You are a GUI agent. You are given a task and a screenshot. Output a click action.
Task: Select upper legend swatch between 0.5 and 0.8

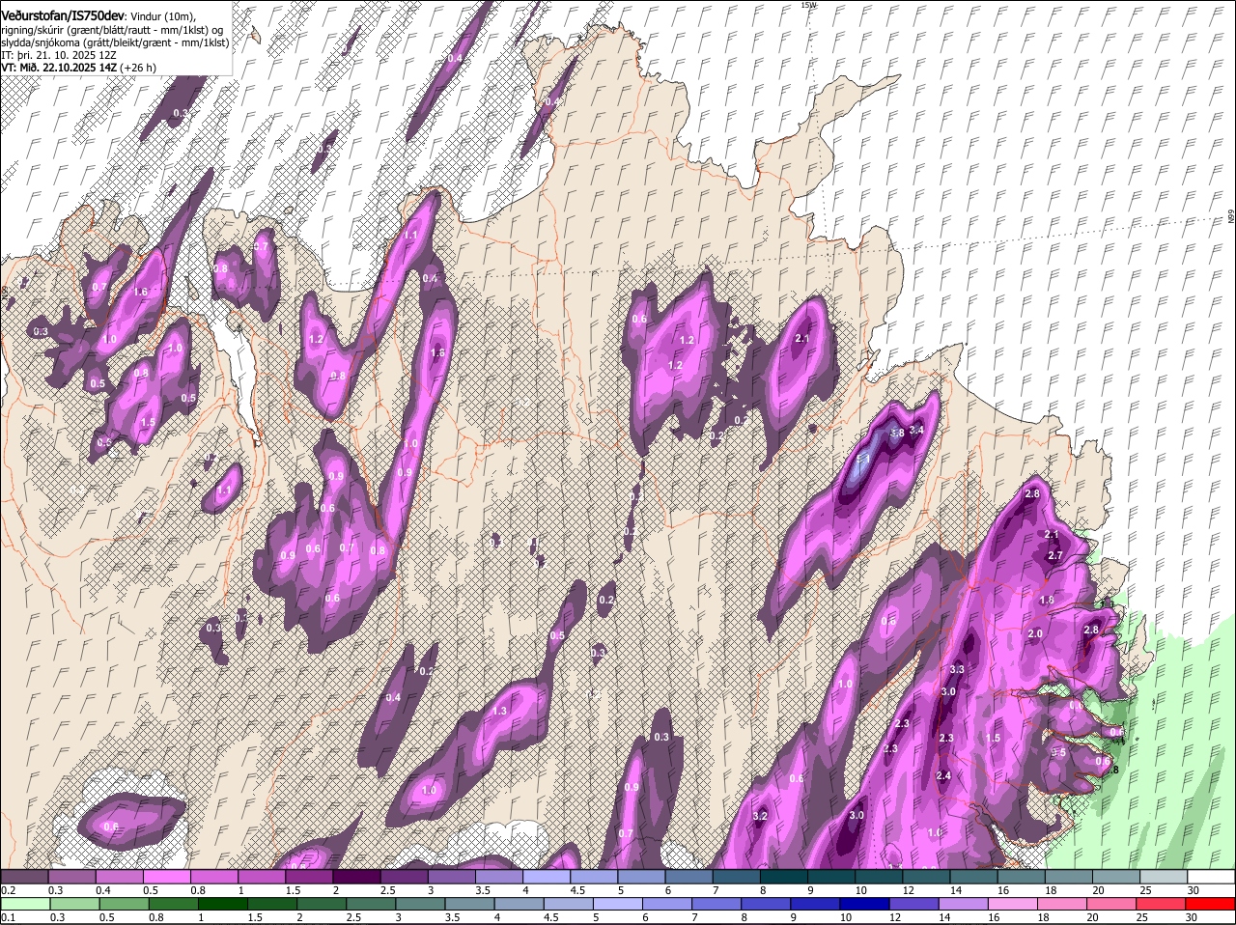coord(166,877)
